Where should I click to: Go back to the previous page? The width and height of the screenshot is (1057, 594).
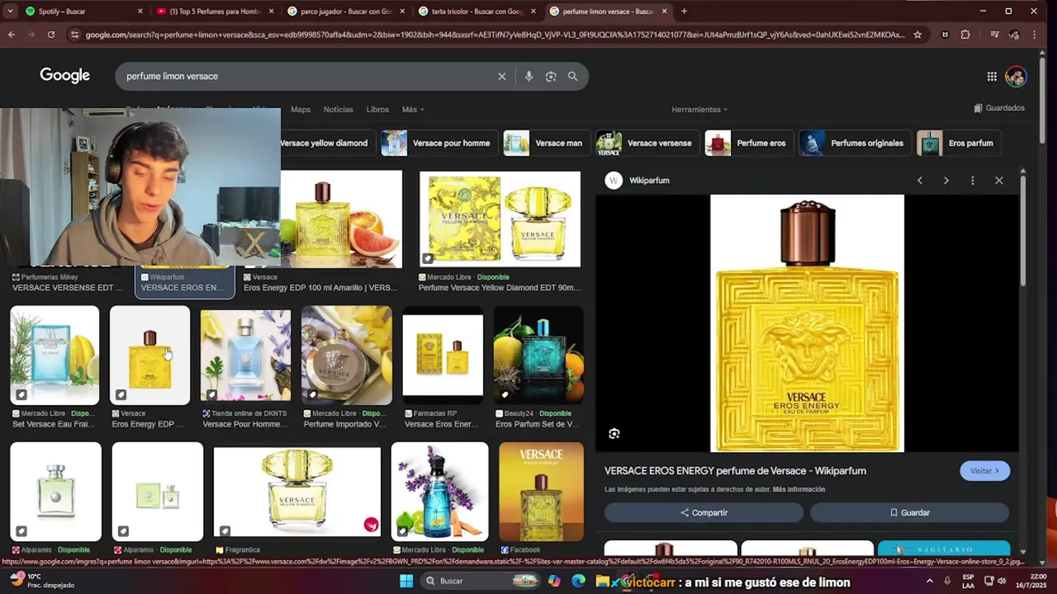coord(12,35)
